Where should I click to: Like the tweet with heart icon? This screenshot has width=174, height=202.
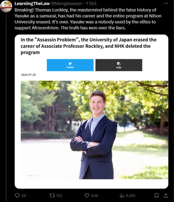(x=87, y=196)
